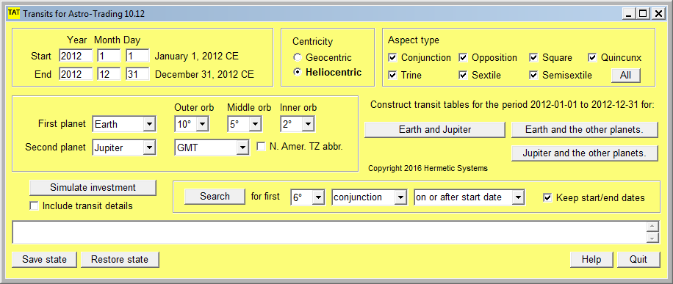Click the TAT application icon in title bar
Image resolution: width=673 pixels, height=284 pixels.
click(x=14, y=13)
